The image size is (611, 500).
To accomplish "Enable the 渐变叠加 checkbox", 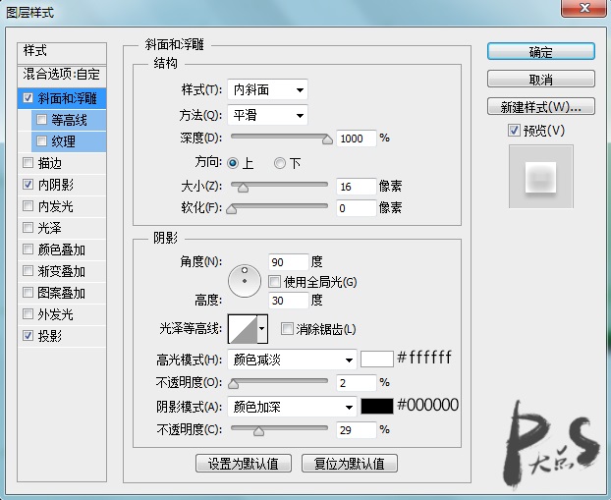I will coord(28,270).
